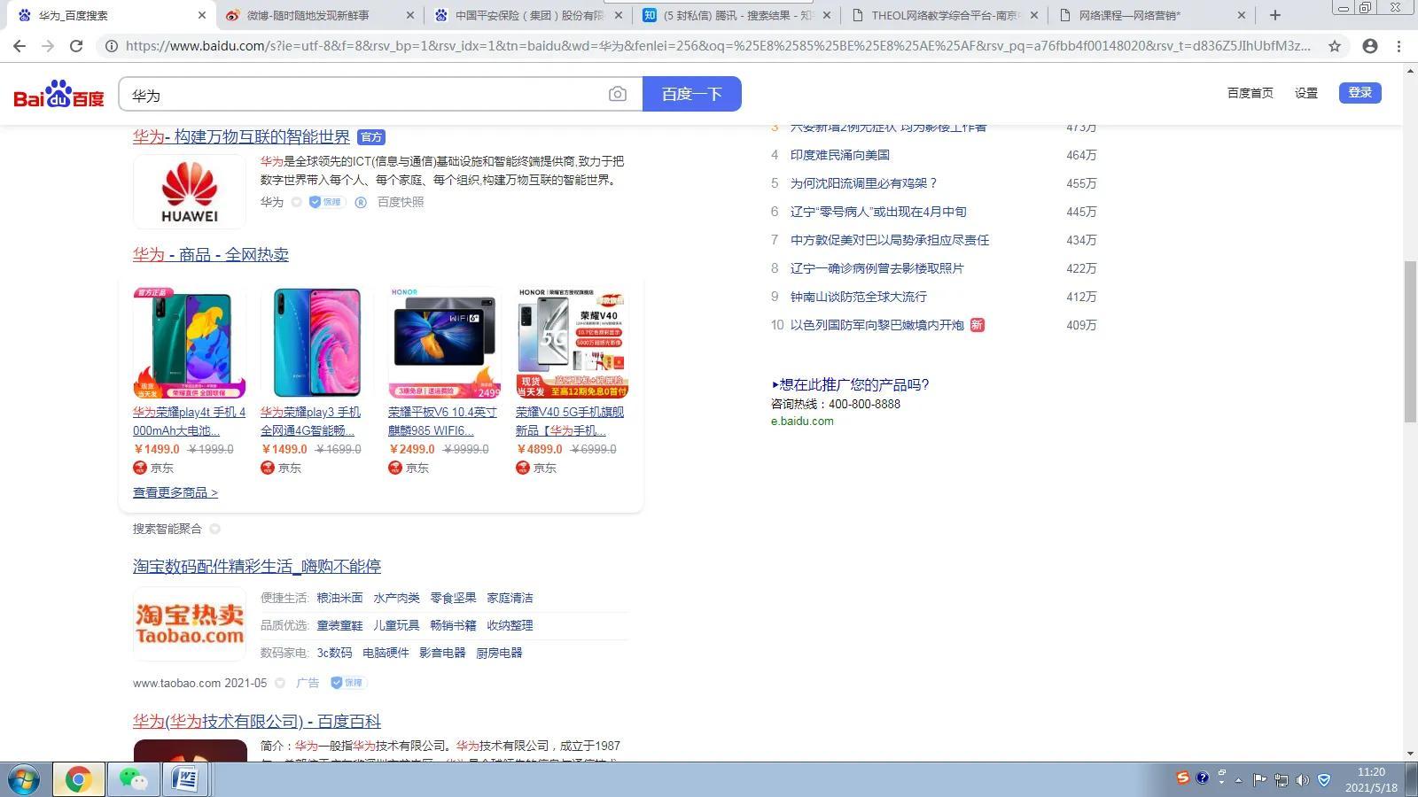This screenshot has width=1418, height=797.
Task: Open the Chrome profile avatar icon
Action: click(1370, 46)
